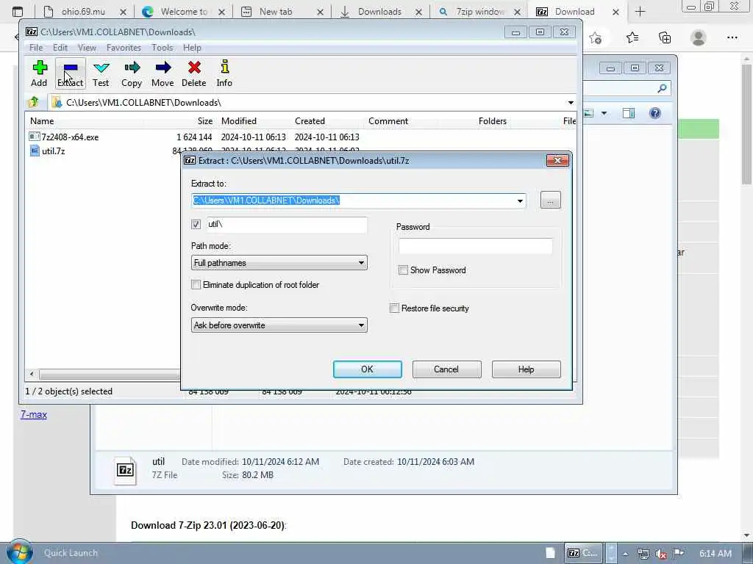Click the Password input field
Viewport: 753px width, 564px height.
tap(476, 246)
